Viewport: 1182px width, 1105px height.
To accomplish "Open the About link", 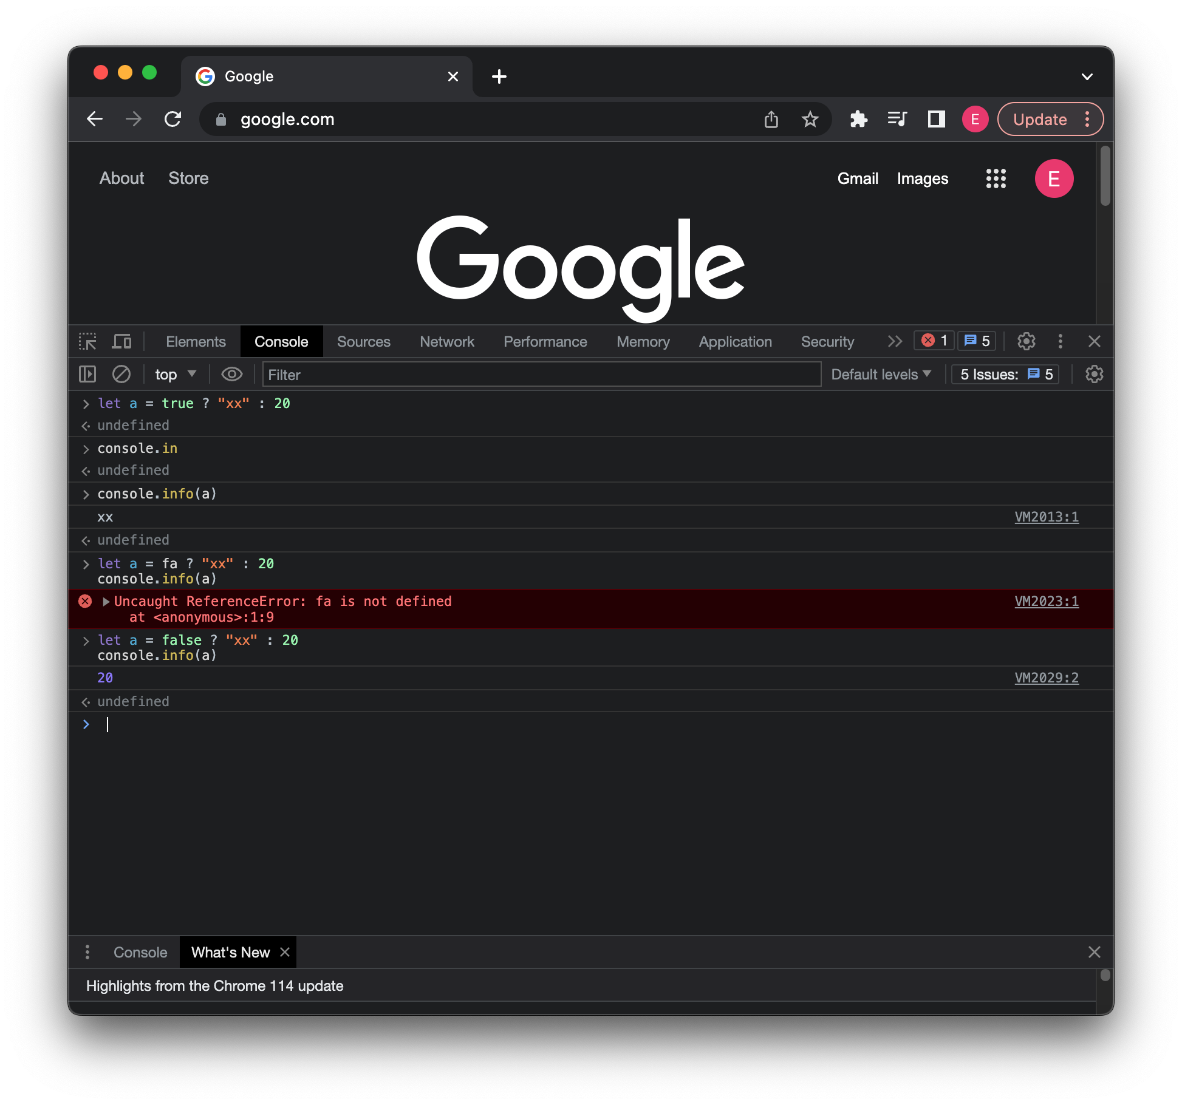I will click(121, 178).
